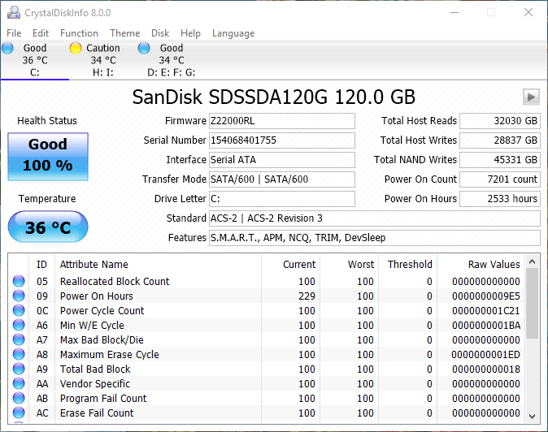Click the Total NAND Writes value 45331 GB
This screenshot has height=432, width=548.
tap(500, 160)
